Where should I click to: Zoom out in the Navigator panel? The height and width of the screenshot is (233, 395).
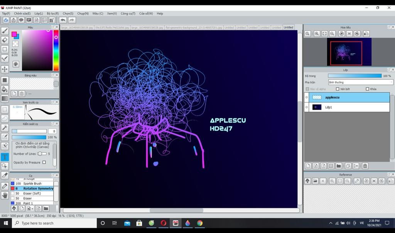point(332,34)
